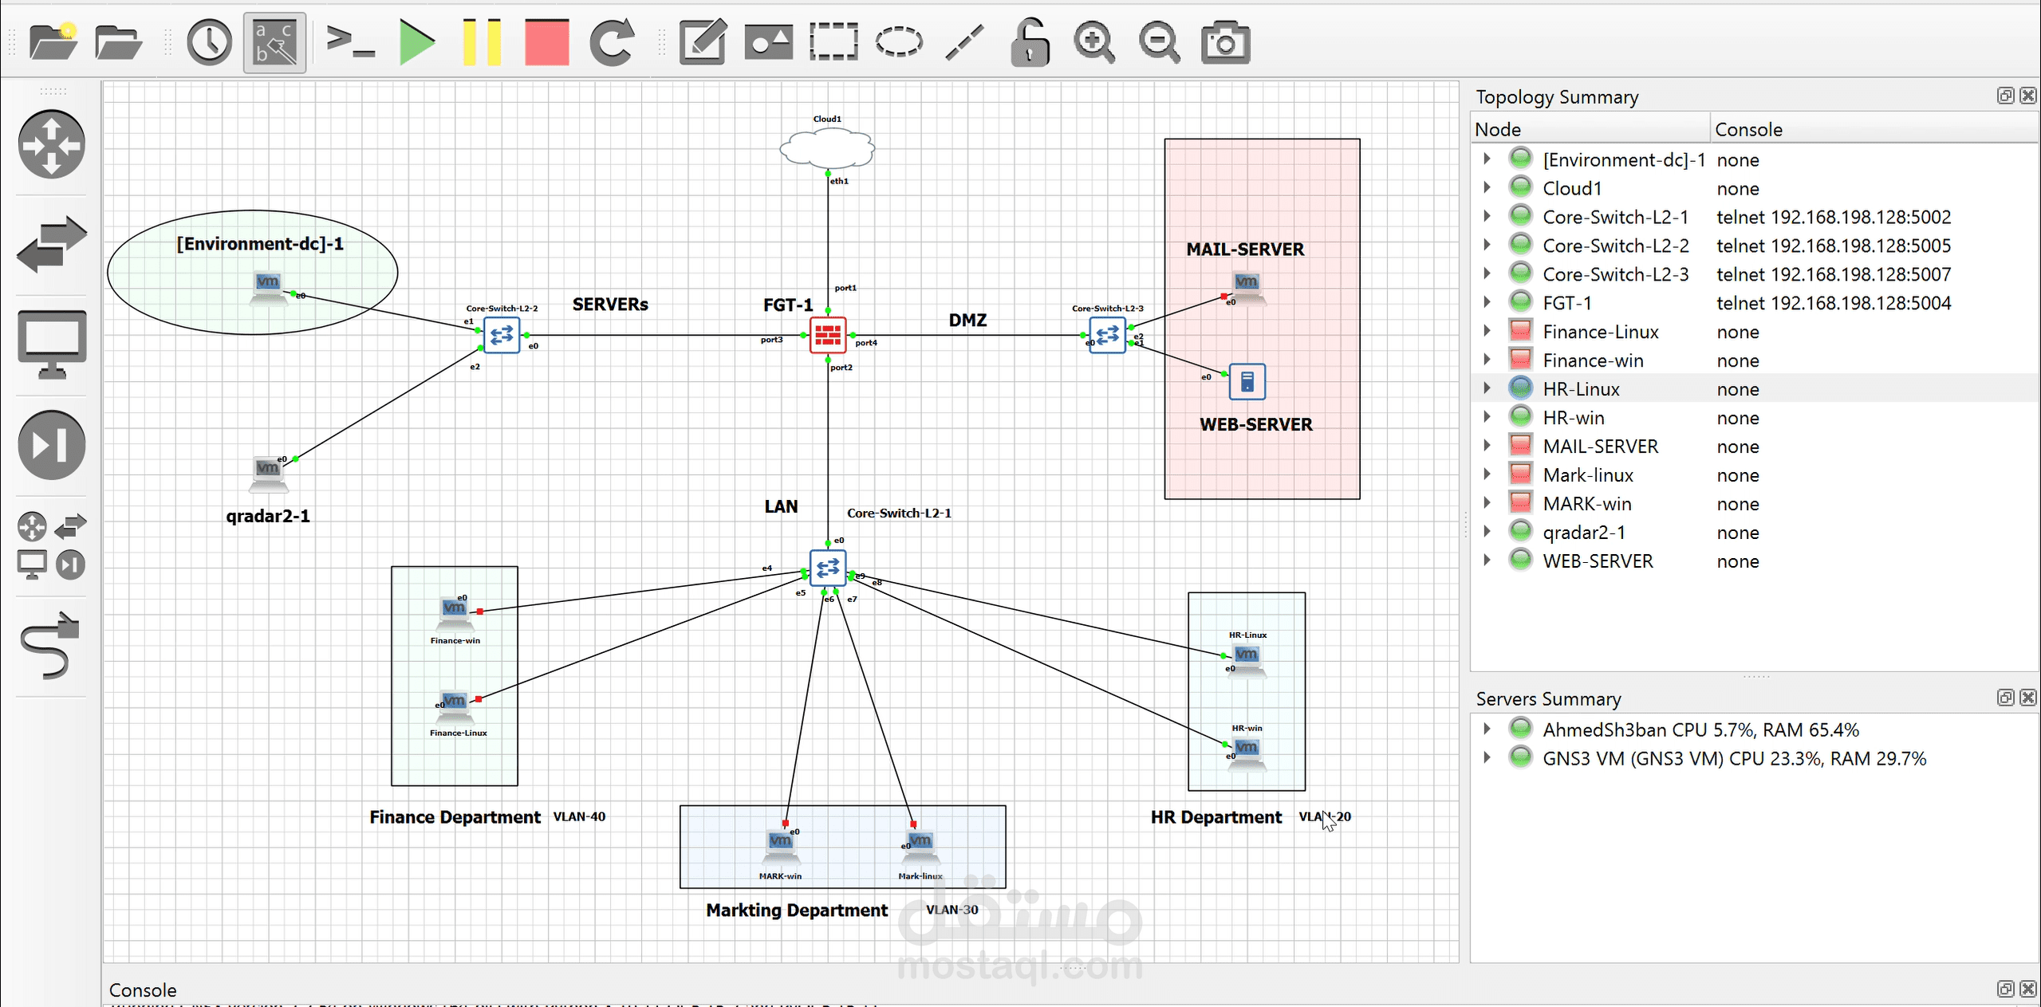Viewport: 2041px width, 1007px height.
Task: Stop all nodes with red square
Action: point(547,42)
